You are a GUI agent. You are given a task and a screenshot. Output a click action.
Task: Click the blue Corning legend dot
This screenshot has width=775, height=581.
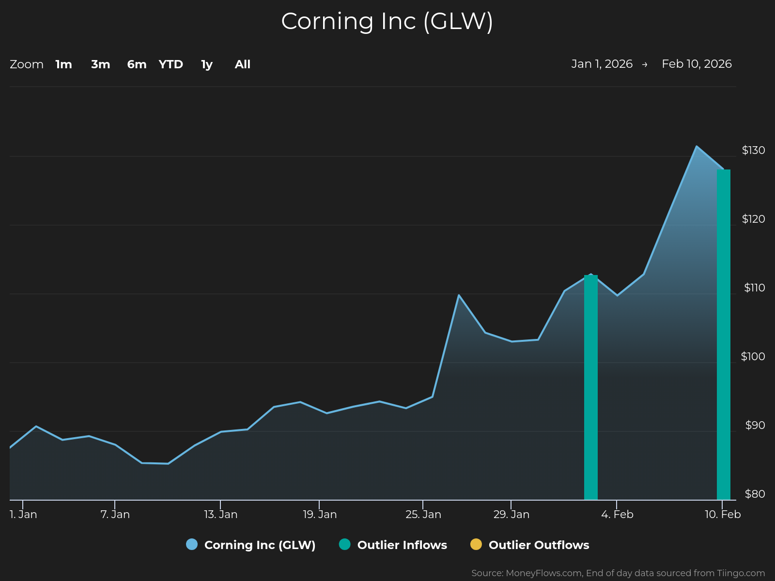pos(192,544)
